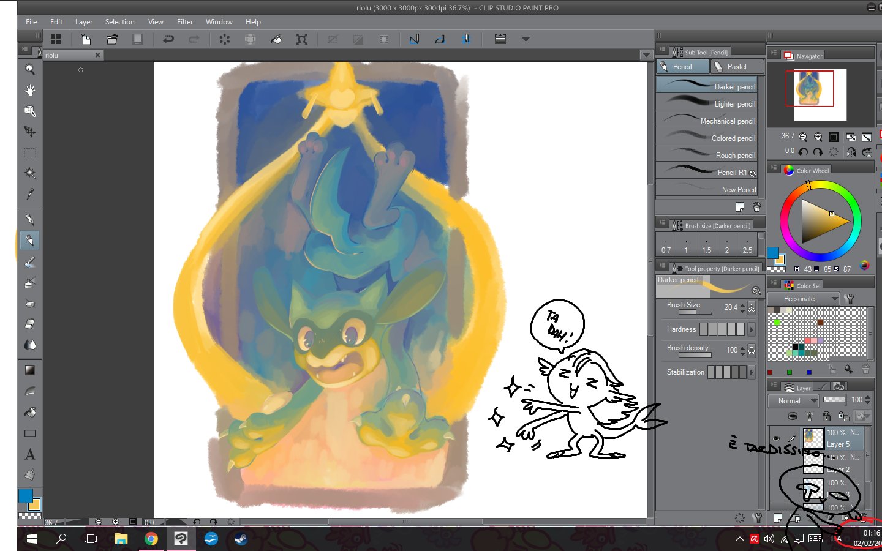Open the File menu
The height and width of the screenshot is (551, 882).
point(31,21)
